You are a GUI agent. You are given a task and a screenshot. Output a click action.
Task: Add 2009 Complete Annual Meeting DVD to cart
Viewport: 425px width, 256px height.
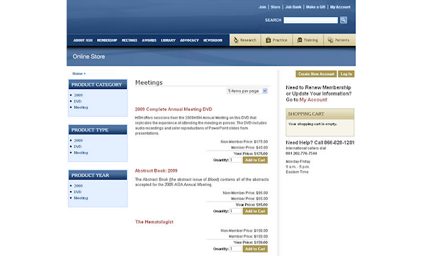click(x=255, y=160)
